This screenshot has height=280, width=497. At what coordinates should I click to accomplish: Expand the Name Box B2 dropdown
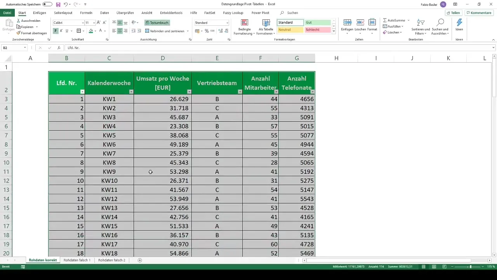coord(25,47)
